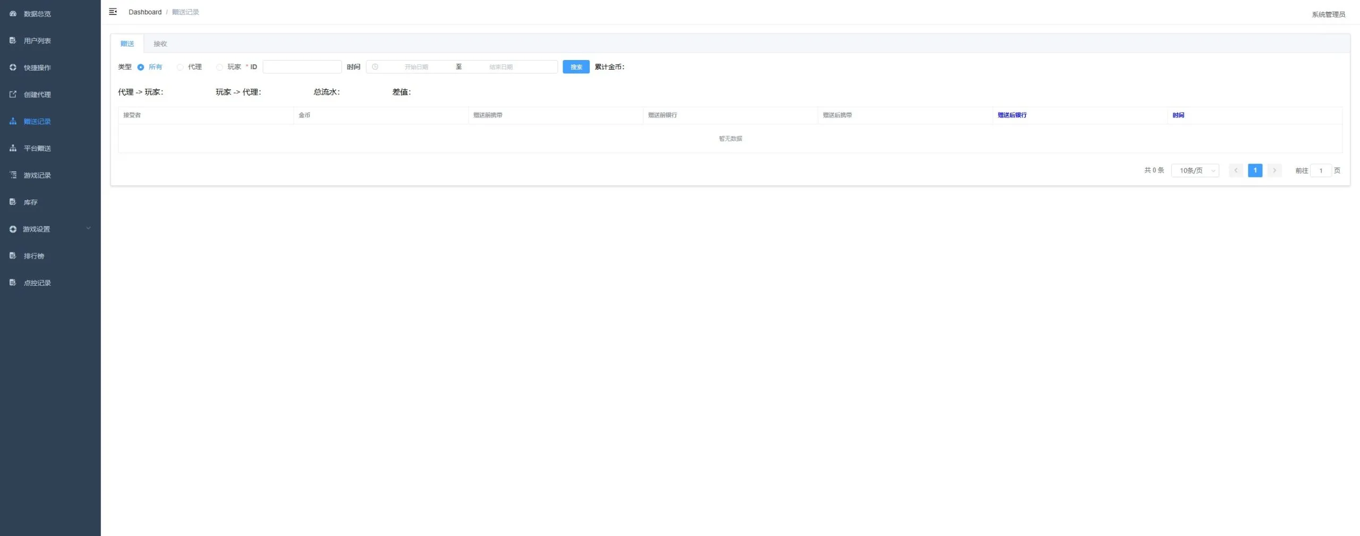The height and width of the screenshot is (536, 1360).
Task: Go to next page with right chevron
Action: click(1274, 171)
